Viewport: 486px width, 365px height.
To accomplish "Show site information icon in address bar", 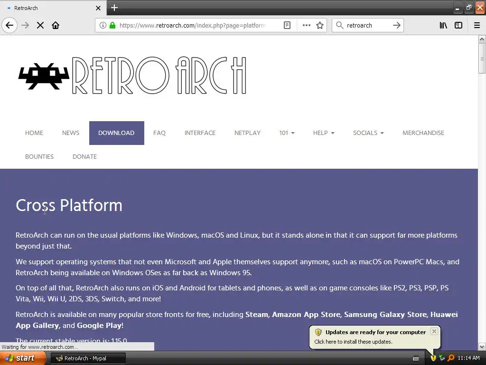I will (103, 25).
